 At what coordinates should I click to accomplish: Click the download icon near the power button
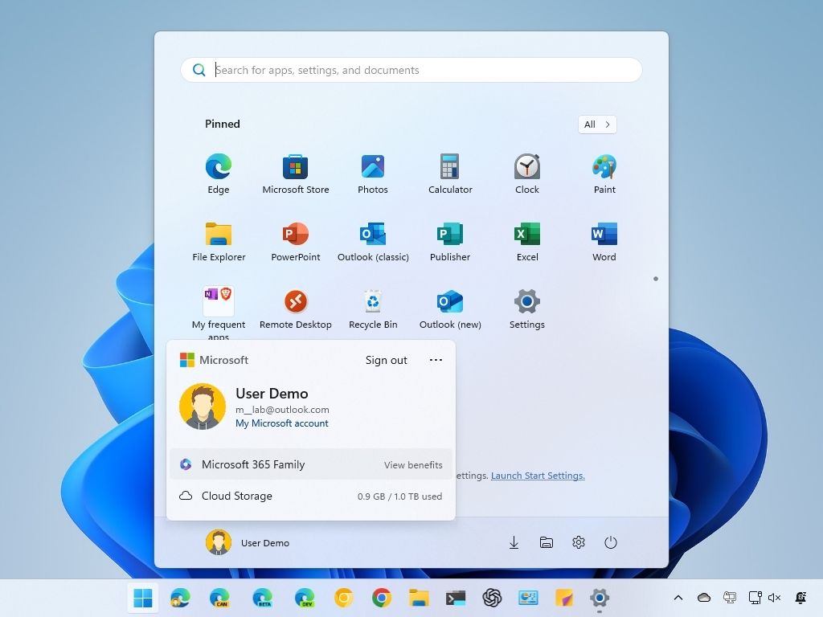coord(514,542)
